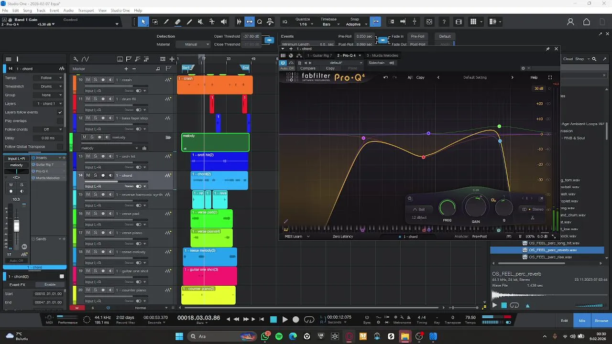Select the Eraser tool
This screenshot has height=344, width=612.
(x=178, y=21)
